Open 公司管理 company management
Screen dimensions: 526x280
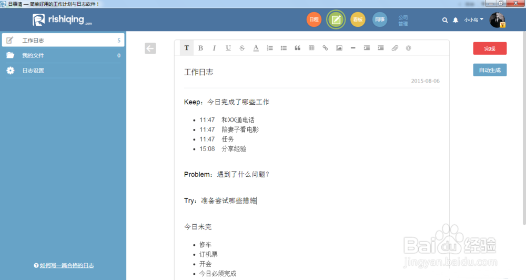[x=403, y=21]
